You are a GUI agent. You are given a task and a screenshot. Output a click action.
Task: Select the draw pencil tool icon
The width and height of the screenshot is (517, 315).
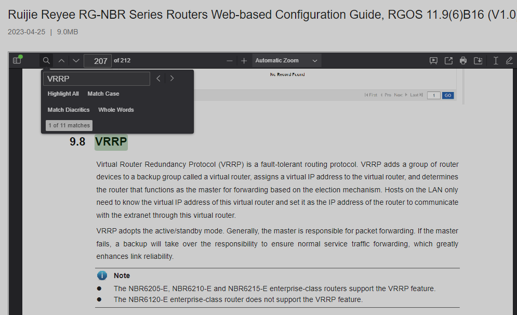(x=509, y=61)
